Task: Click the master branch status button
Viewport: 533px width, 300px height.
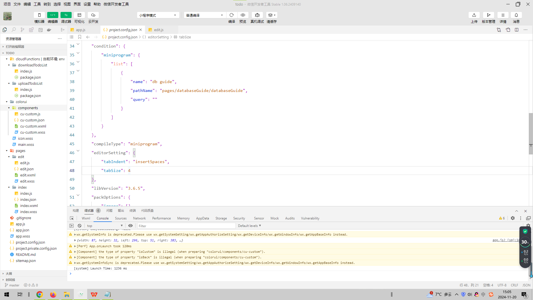Action: [x=12, y=285]
